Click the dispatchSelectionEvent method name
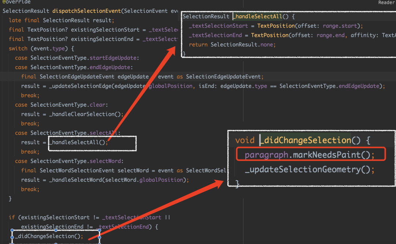This screenshot has width=396, height=244. pos(87,11)
